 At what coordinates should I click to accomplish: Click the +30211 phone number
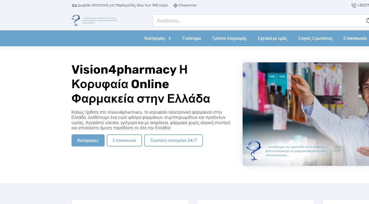click(x=363, y=5)
